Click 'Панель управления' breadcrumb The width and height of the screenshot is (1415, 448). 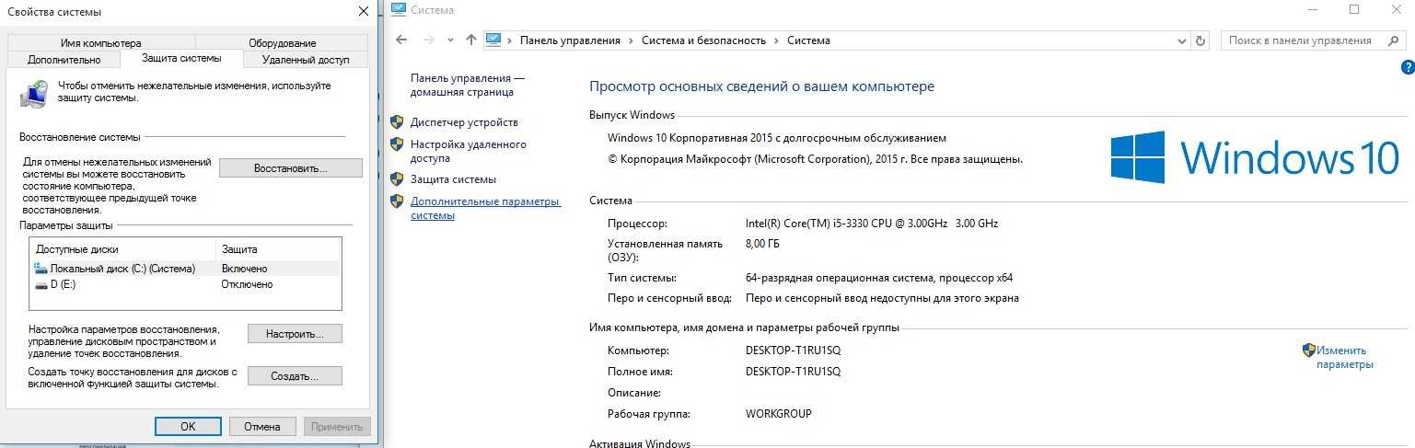point(570,40)
